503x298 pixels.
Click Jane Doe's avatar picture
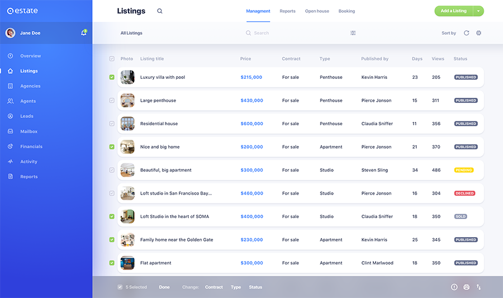pyautogui.click(x=10, y=33)
